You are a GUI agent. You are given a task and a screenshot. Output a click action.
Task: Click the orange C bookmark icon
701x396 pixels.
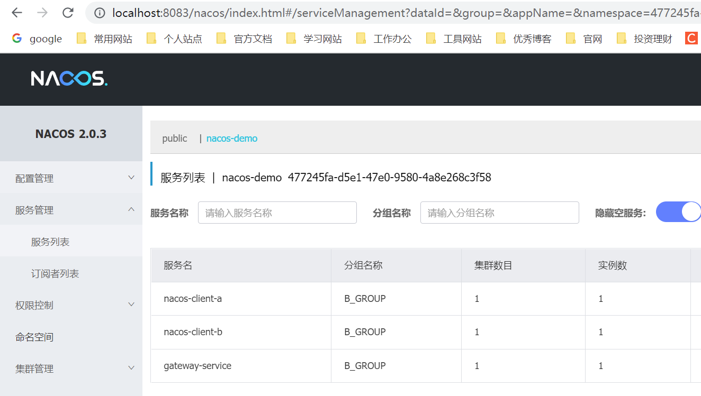point(691,38)
